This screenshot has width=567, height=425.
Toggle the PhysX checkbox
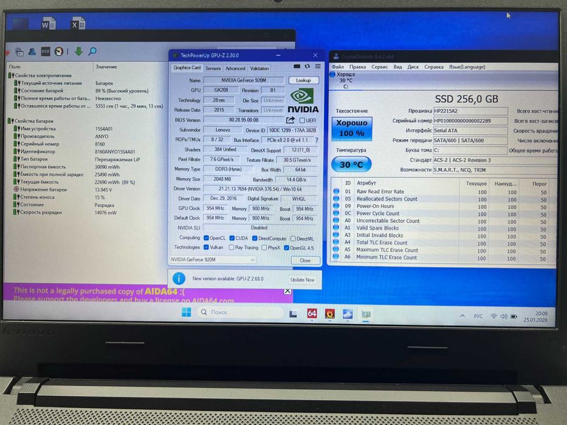264,248
